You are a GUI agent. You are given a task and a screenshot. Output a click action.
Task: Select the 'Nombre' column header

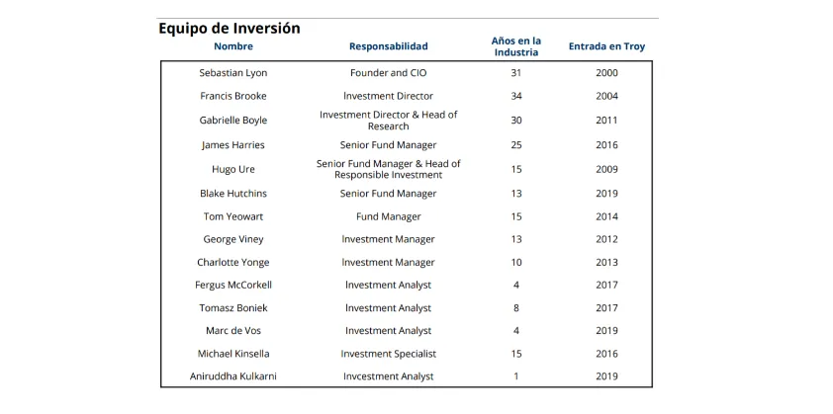click(x=233, y=46)
